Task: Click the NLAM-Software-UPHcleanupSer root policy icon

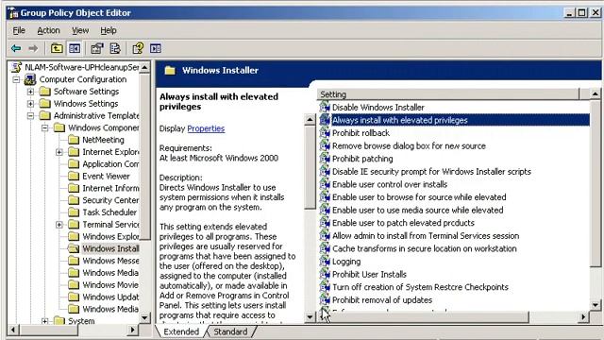Action: coord(16,67)
